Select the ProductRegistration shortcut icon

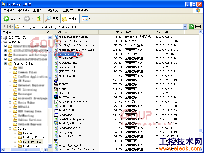click(x=56, y=37)
